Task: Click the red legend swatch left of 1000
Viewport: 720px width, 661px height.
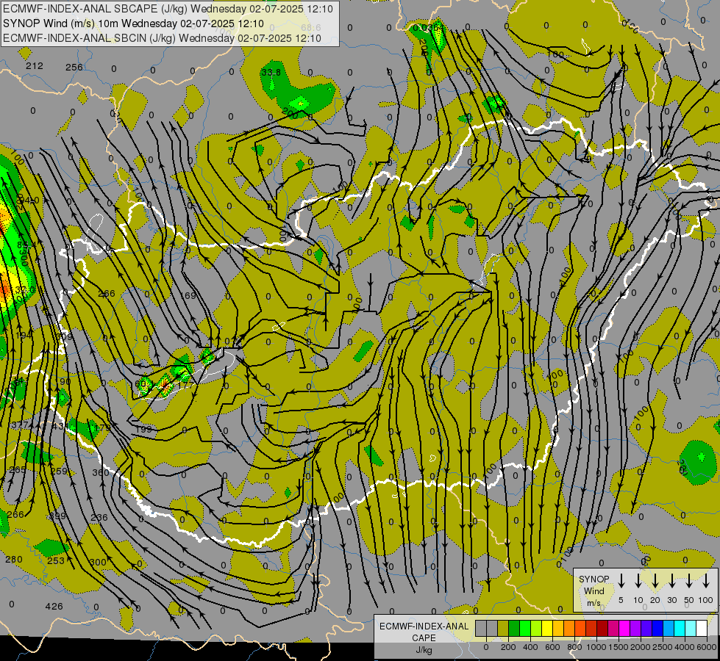Action: click(591, 629)
